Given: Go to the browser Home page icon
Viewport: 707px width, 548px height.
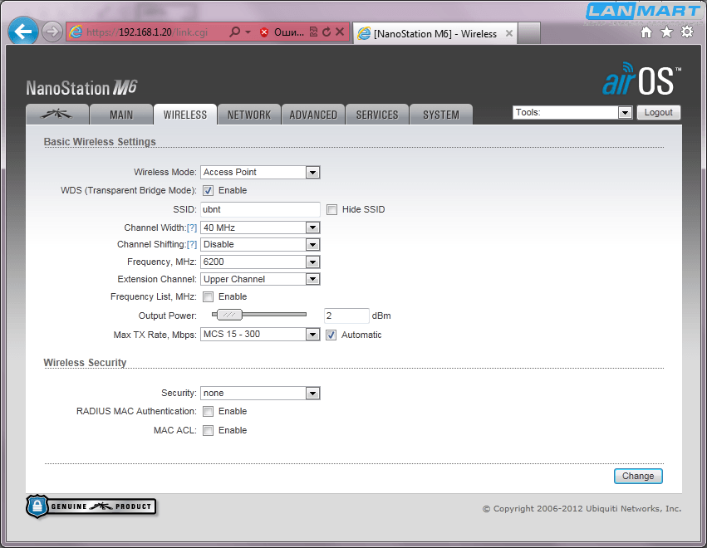Looking at the screenshot, I should [646, 32].
